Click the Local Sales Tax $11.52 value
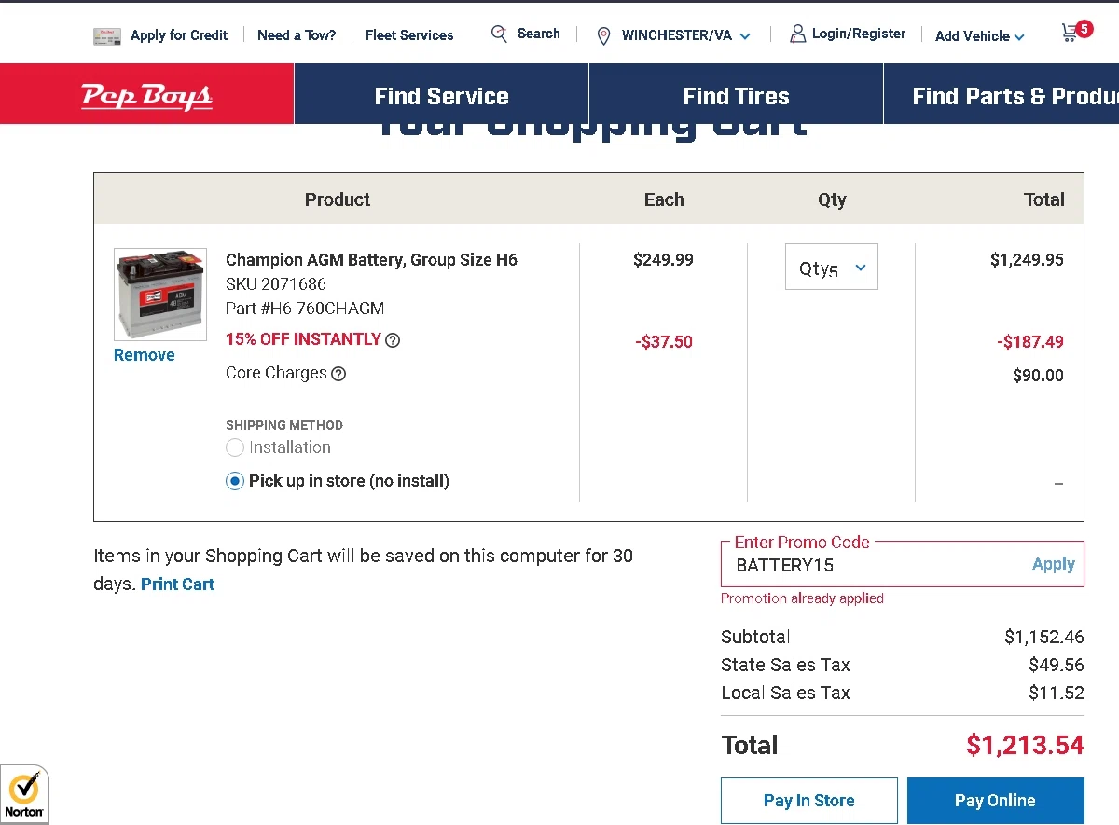1119x825 pixels. (x=1057, y=694)
